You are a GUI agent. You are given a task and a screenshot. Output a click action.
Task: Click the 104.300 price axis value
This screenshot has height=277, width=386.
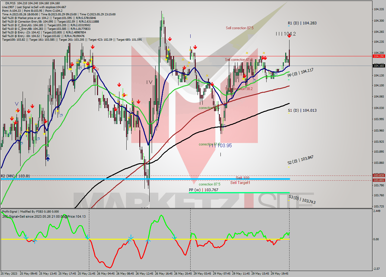point(378,20)
